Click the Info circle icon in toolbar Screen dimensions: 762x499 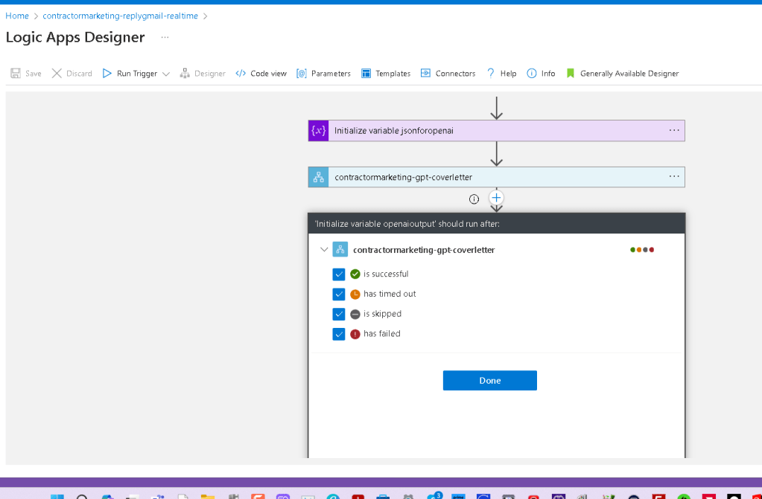[532, 74]
